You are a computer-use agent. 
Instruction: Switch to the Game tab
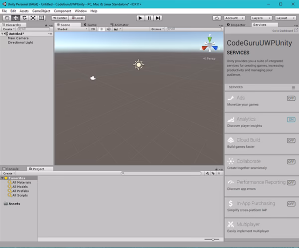[90, 25]
